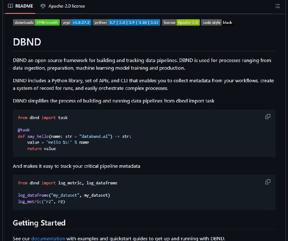The image size is (288, 241).
Task: Click the downloads 199k/month badge
Action: 36,22
